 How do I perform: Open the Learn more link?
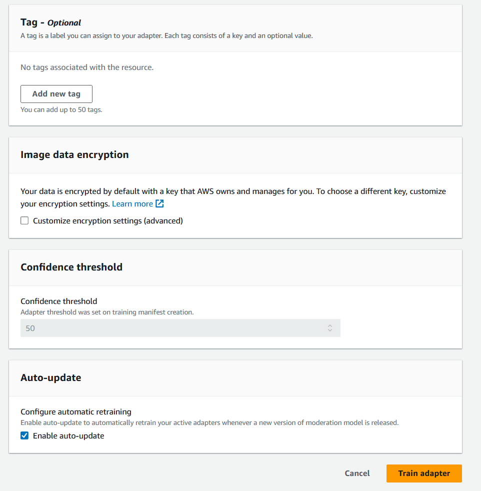tap(132, 203)
